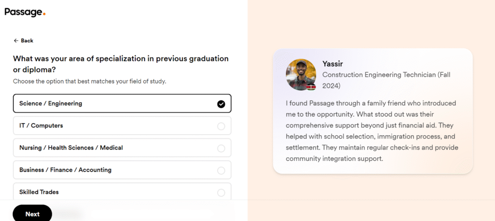Click the orange dot in Passage logo
Image resolution: width=495 pixels, height=221 pixels.
(44, 14)
